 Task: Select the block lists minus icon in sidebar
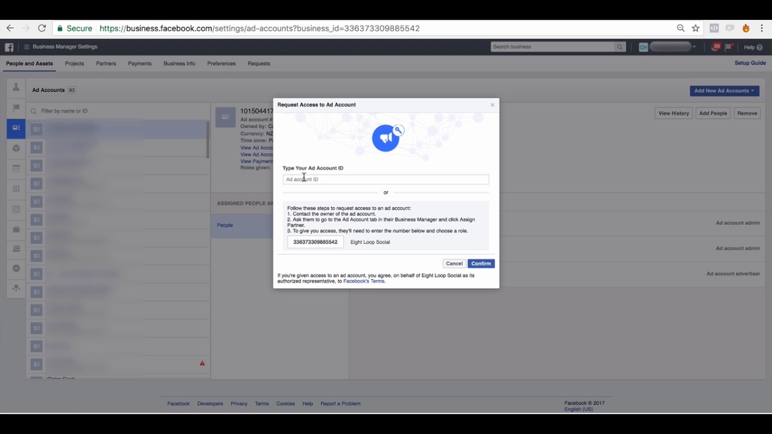16,268
